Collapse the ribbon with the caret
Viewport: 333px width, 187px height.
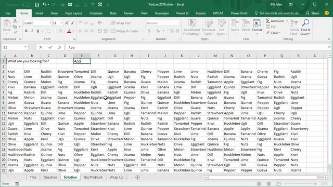329,39
